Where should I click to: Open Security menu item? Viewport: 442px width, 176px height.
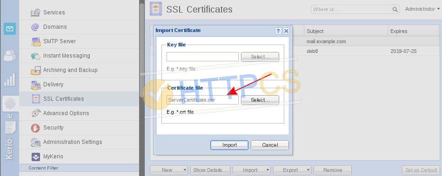(x=54, y=128)
